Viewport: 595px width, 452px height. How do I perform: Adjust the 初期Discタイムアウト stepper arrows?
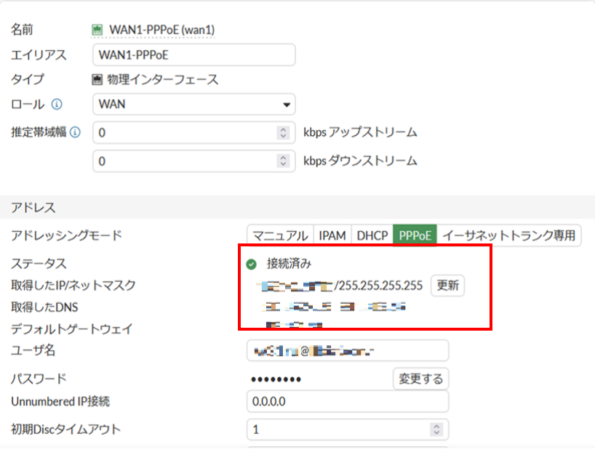(x=436, y=429)
